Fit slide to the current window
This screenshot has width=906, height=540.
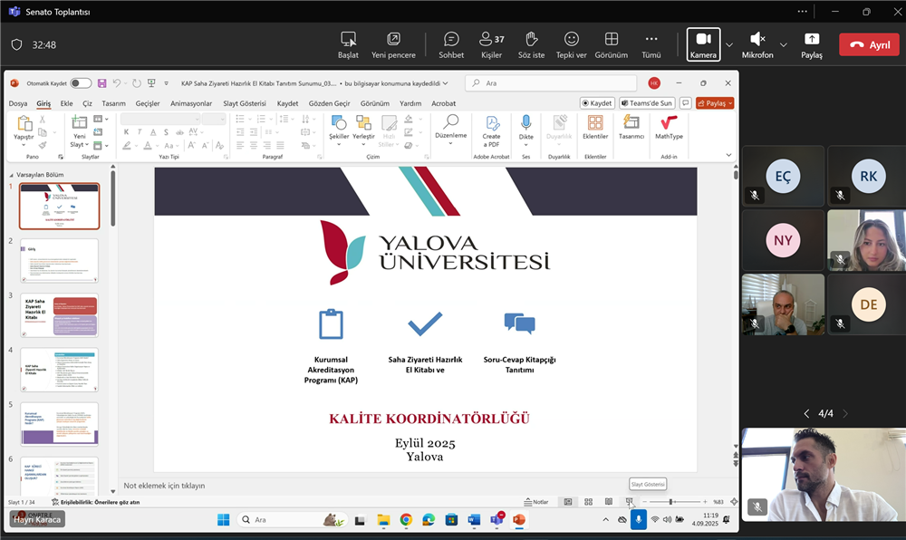734,502
